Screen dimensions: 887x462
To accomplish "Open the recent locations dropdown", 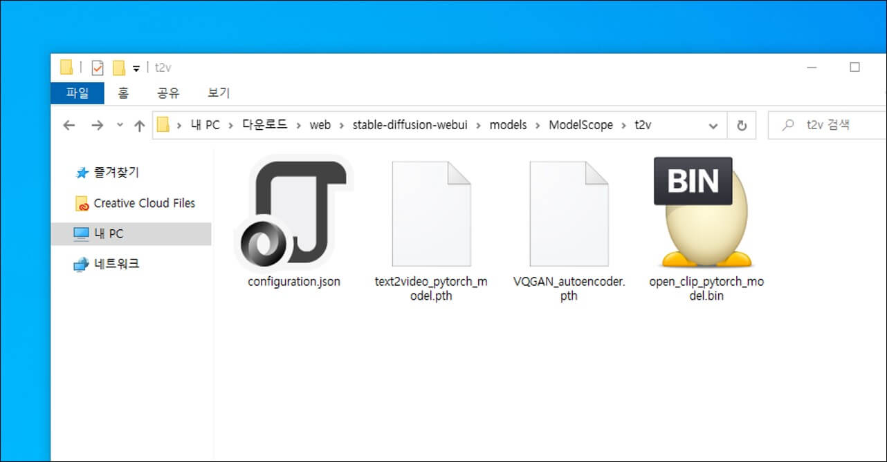I will (120, 125).
